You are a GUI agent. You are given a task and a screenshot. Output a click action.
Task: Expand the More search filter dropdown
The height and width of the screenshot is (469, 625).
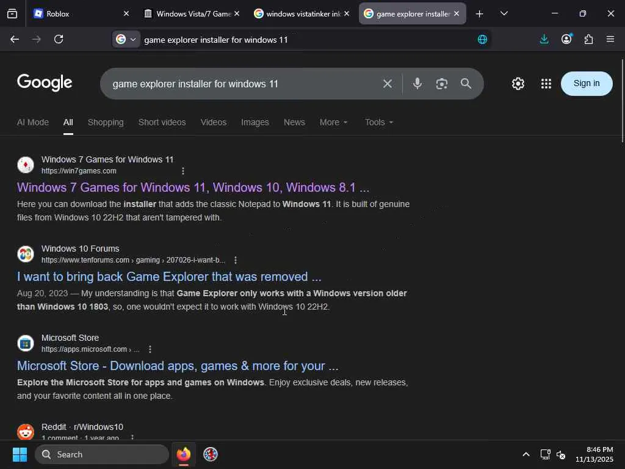(334, 122)
